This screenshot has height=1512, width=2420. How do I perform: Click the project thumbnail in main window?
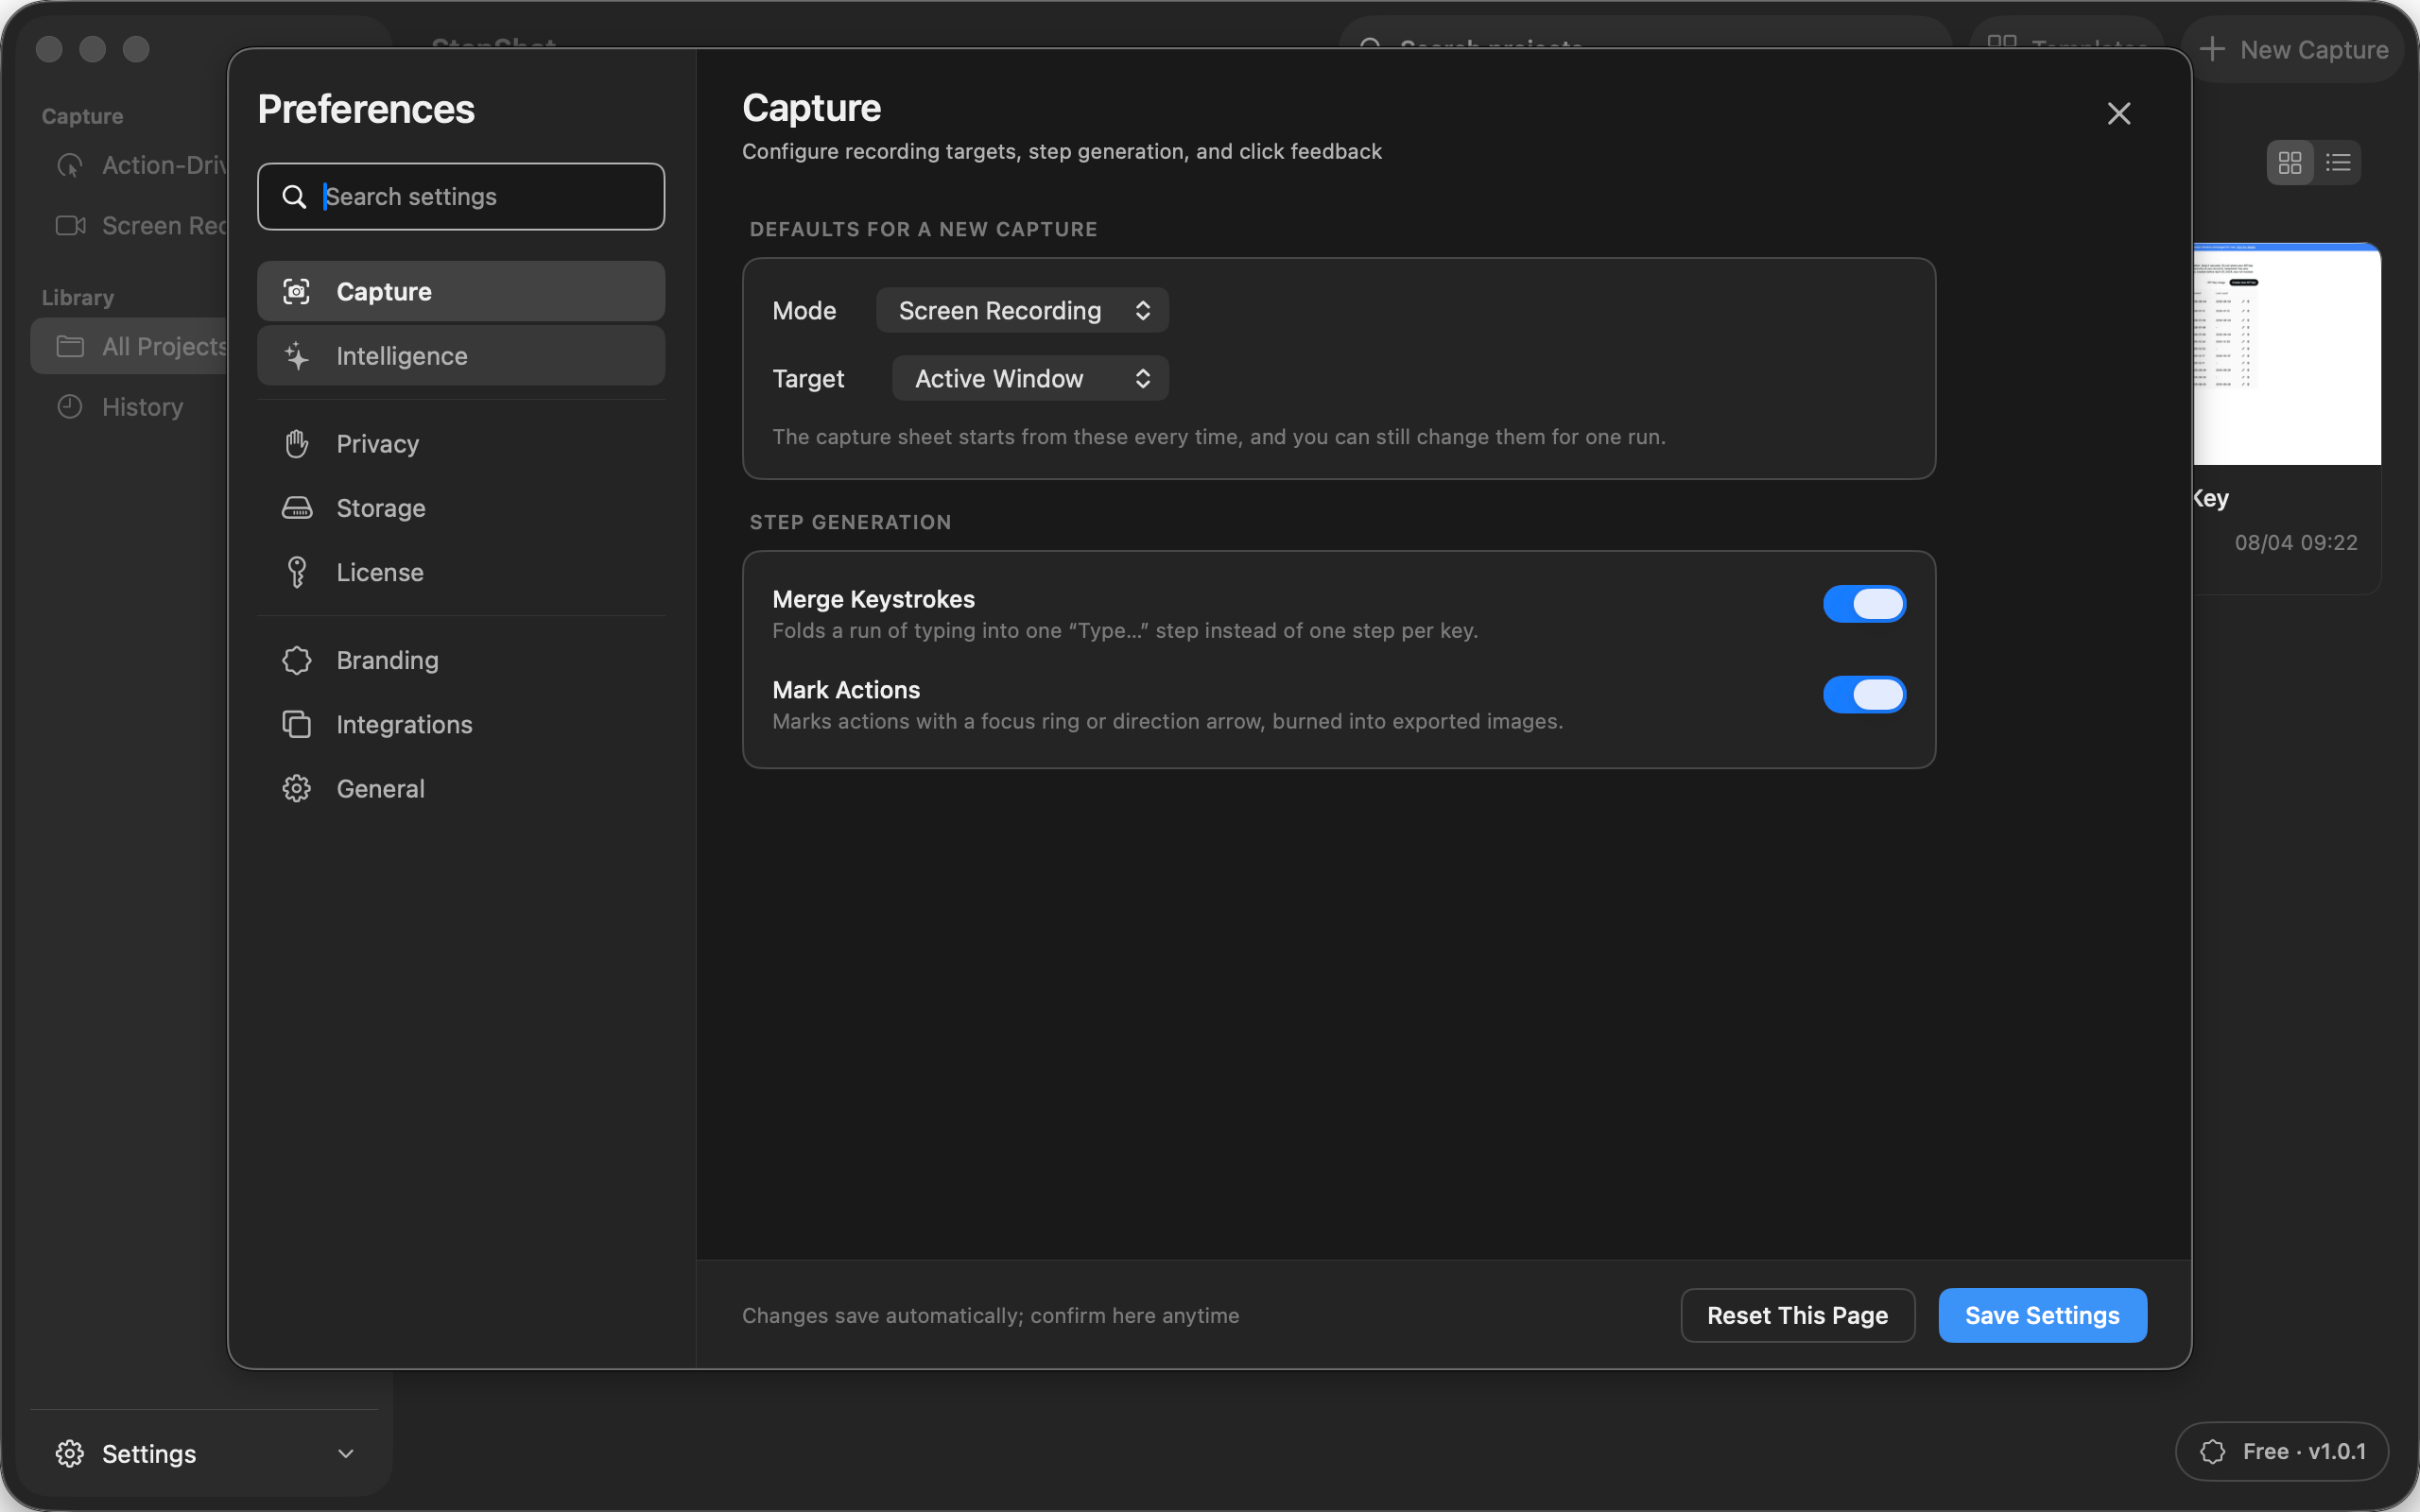click(x=2286, y=354)
